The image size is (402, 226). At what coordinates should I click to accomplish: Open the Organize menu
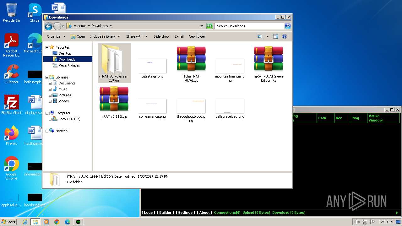[x=56, y=36]
